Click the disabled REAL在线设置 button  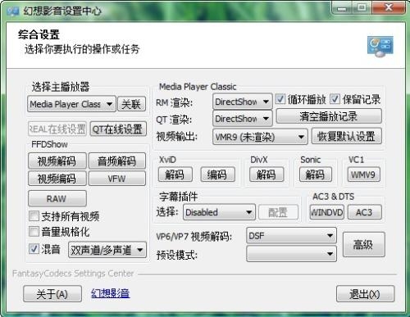tap(57, 129)
